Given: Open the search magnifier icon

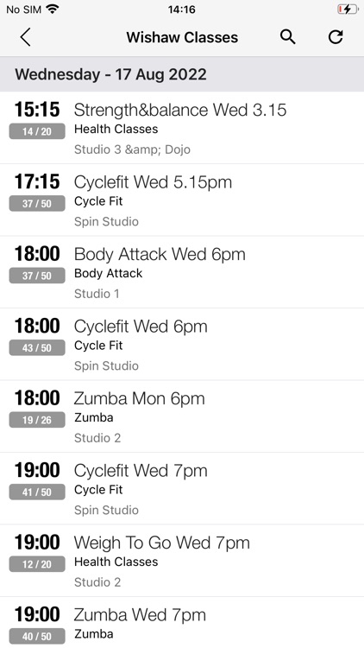Looking at the screenshot, I should 287,37.
